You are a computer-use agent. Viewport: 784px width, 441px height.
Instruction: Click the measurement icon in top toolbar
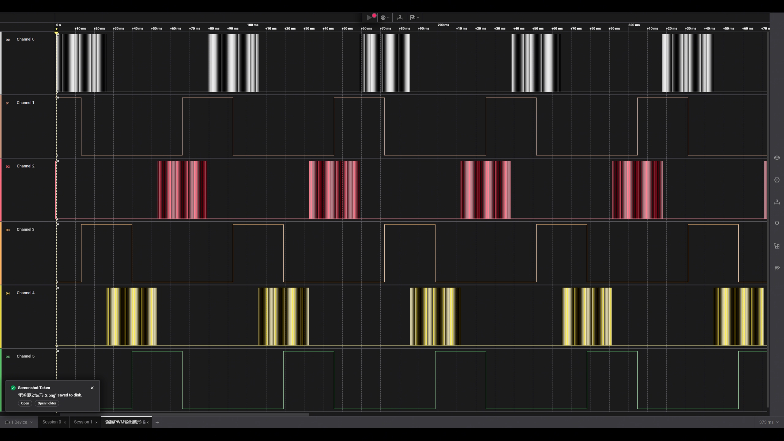(x=400, y=18)
